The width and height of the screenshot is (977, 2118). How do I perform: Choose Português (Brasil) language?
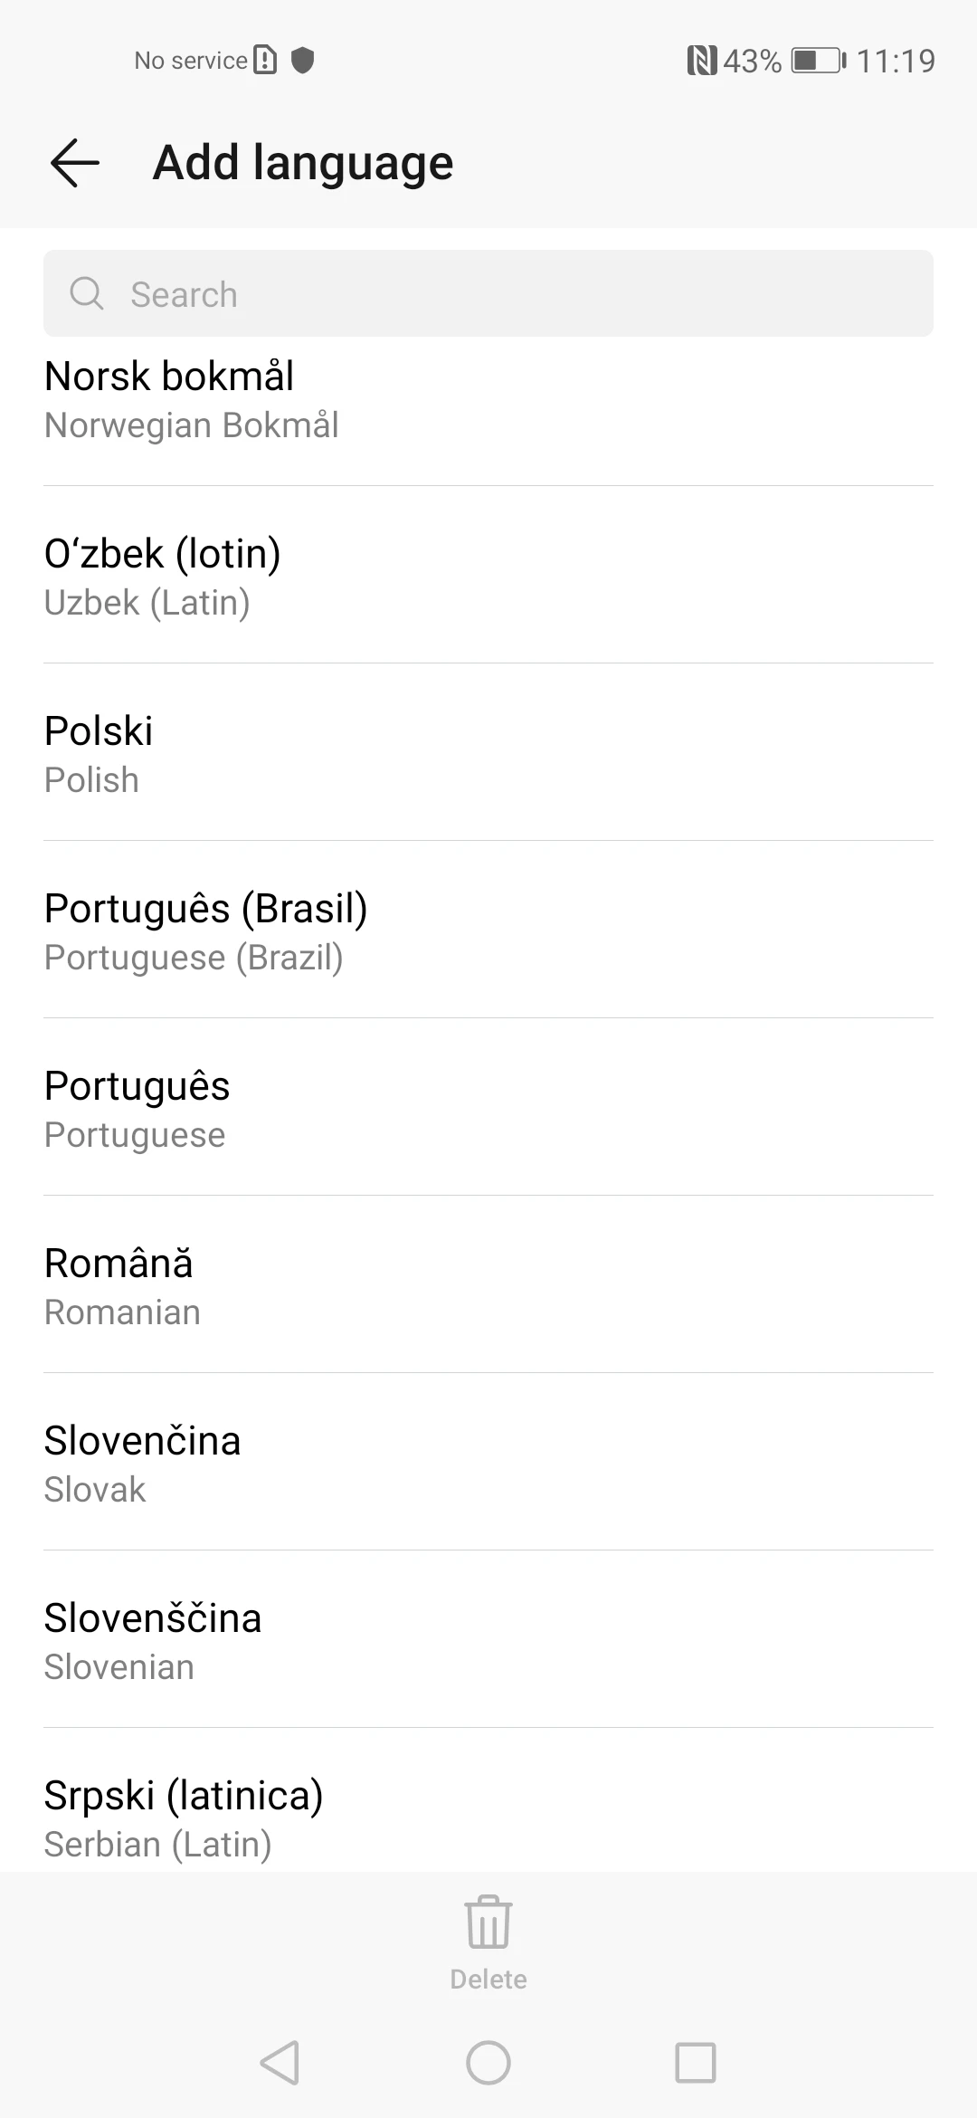point(488,930)
